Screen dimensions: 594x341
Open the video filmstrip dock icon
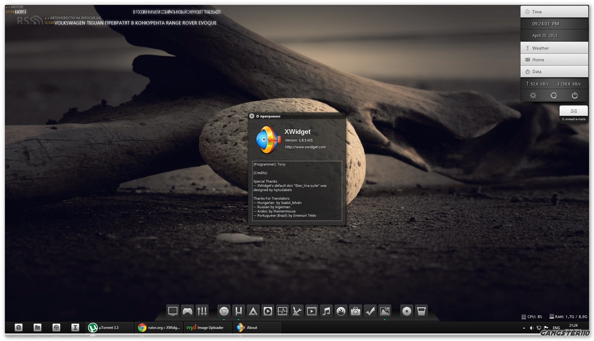[311, 311]
